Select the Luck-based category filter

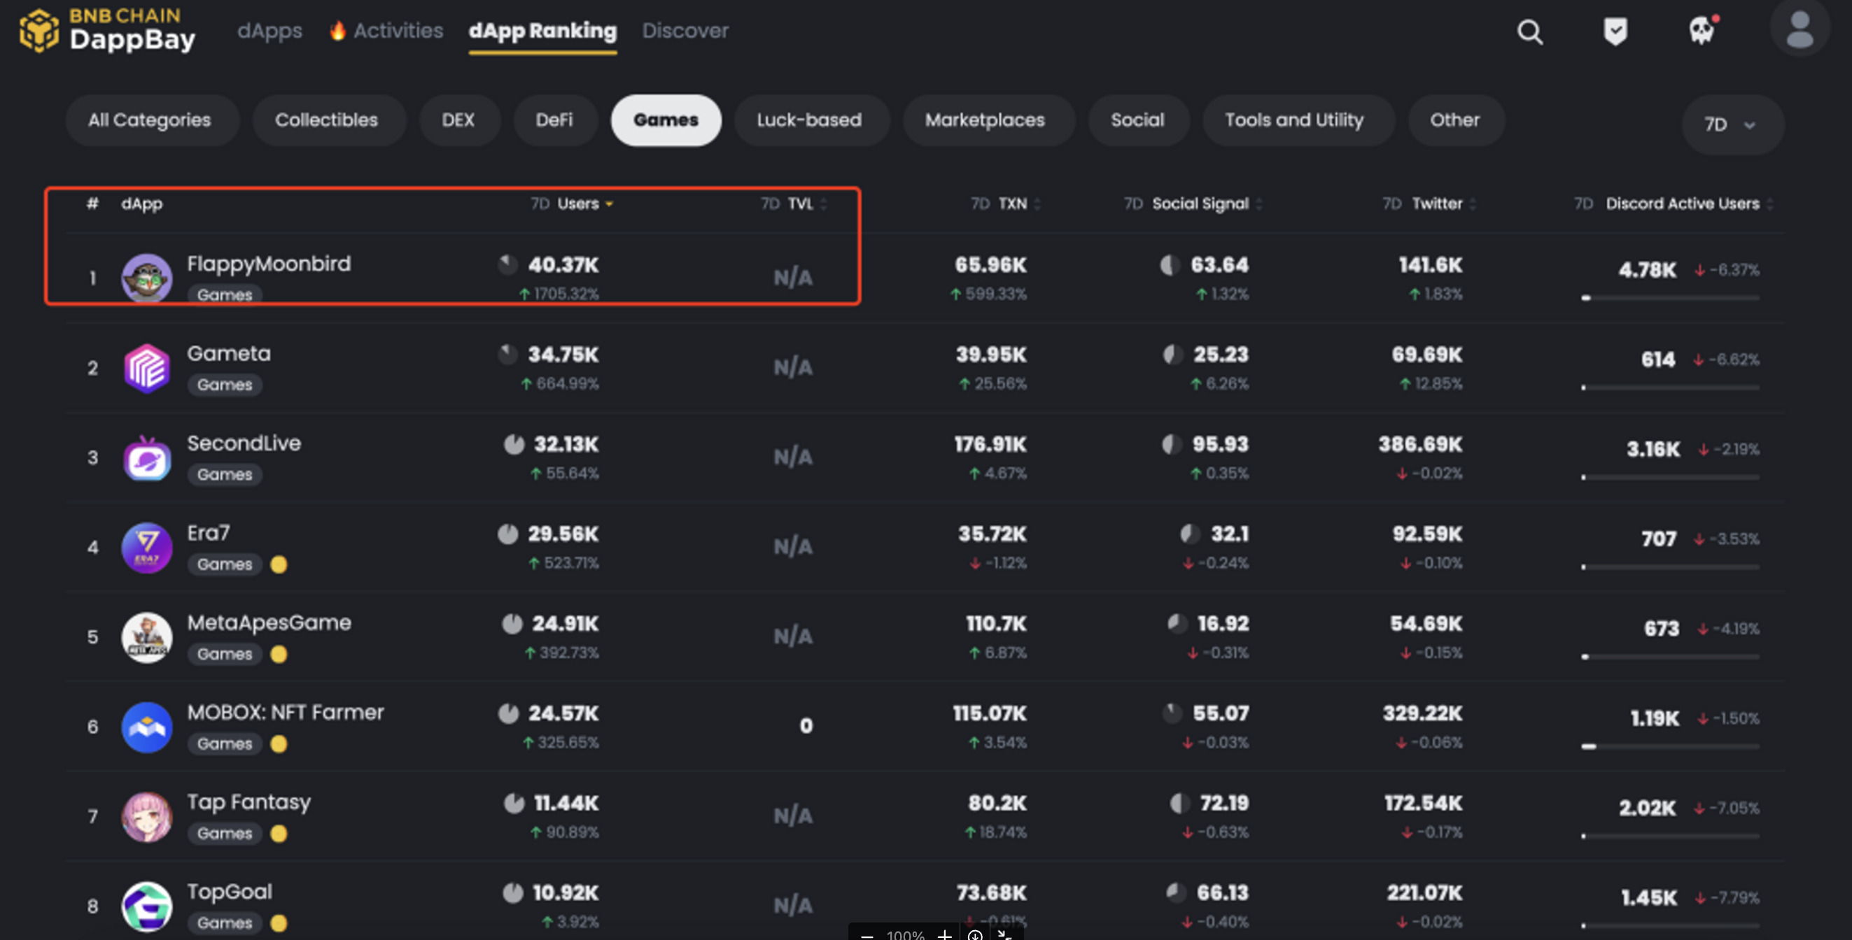pyautogui.click(x=809, y=120)
